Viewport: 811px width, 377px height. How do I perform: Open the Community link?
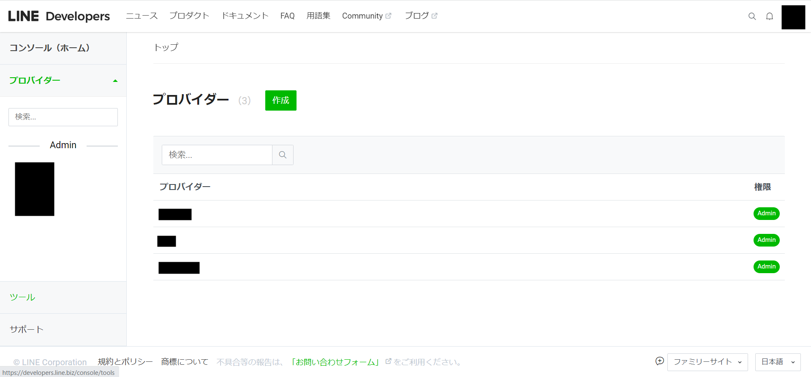coord(362,16)
